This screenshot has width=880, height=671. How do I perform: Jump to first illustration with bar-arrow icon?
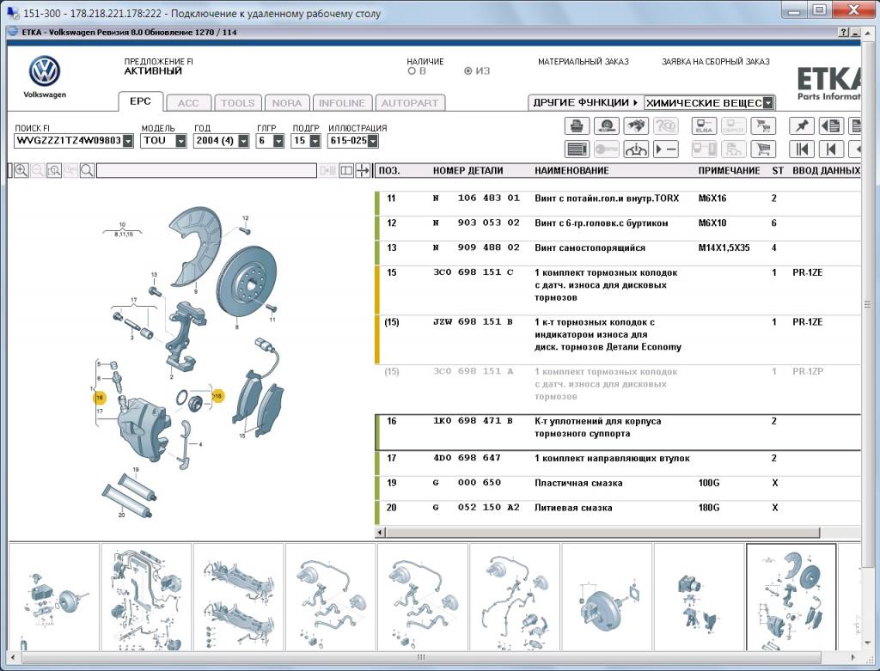802,149
